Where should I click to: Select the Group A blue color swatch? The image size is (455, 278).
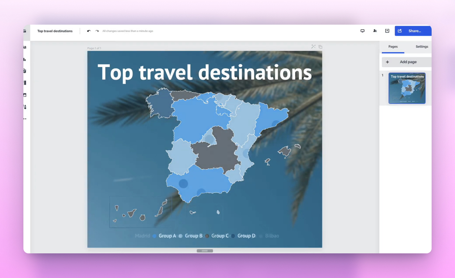point(154,236)
